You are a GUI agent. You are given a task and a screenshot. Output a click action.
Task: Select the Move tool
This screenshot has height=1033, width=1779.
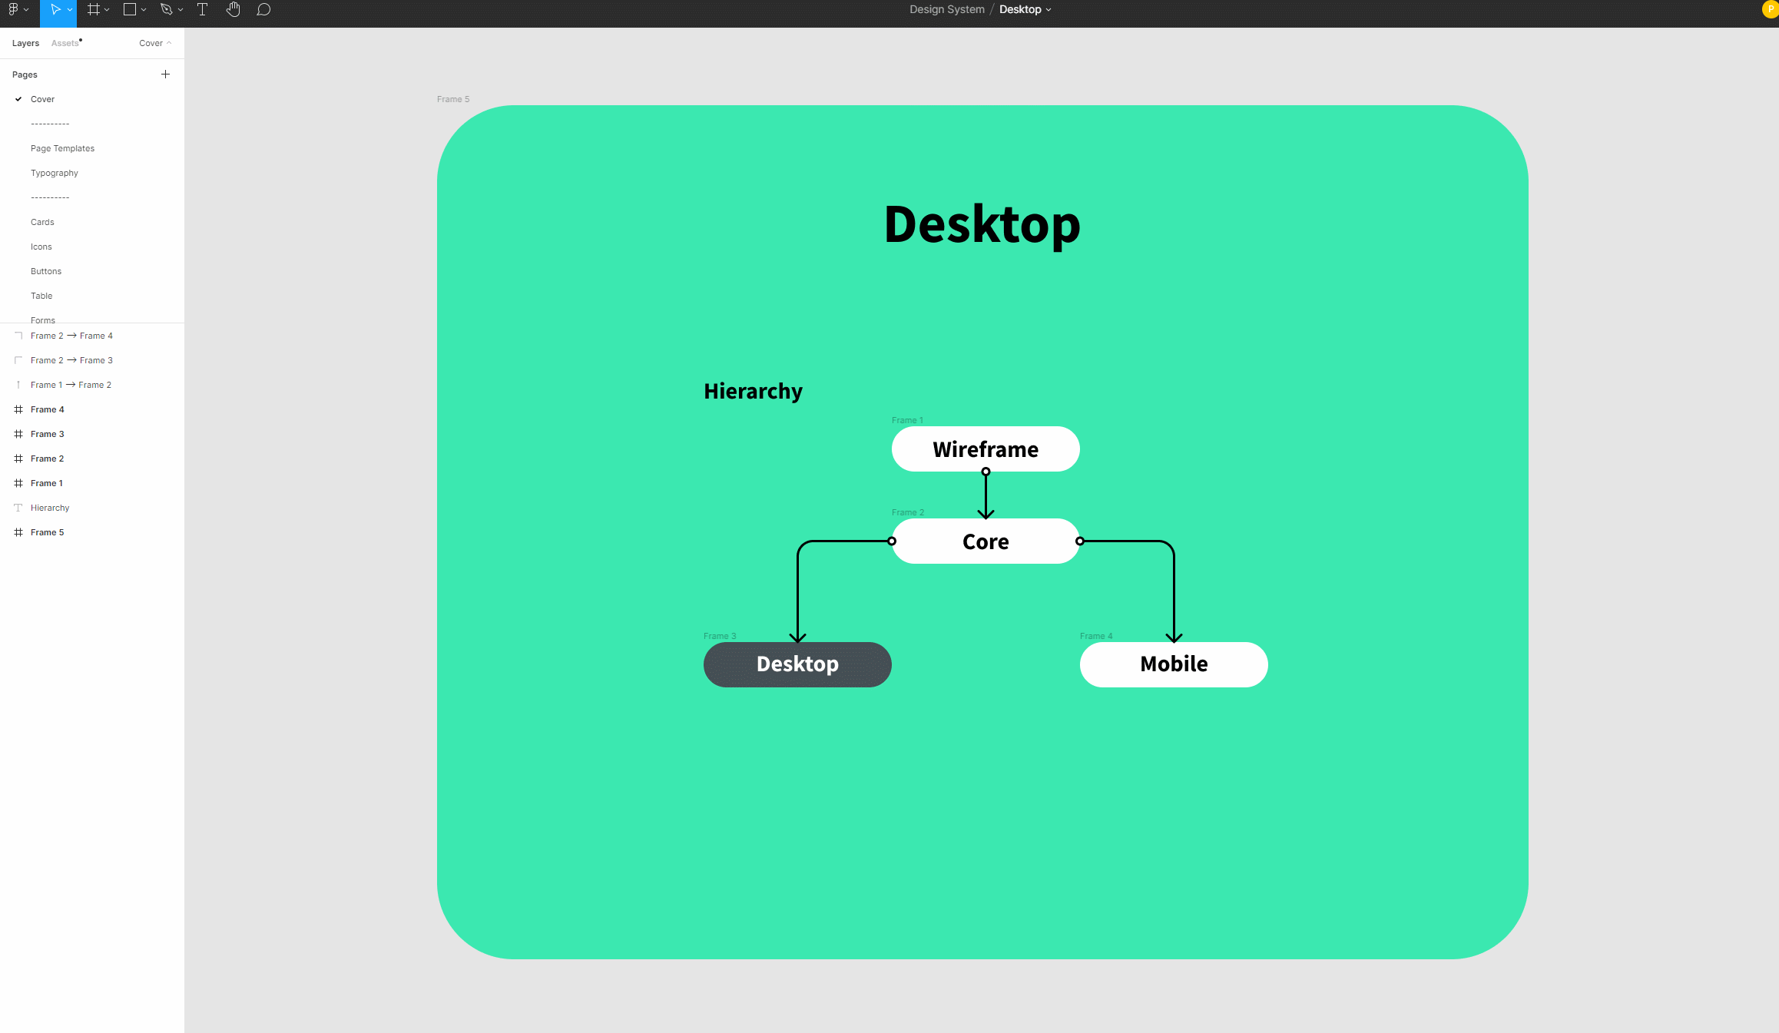click(55, 9)
